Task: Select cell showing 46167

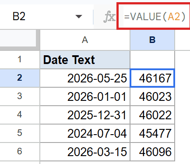Action: 152,78
